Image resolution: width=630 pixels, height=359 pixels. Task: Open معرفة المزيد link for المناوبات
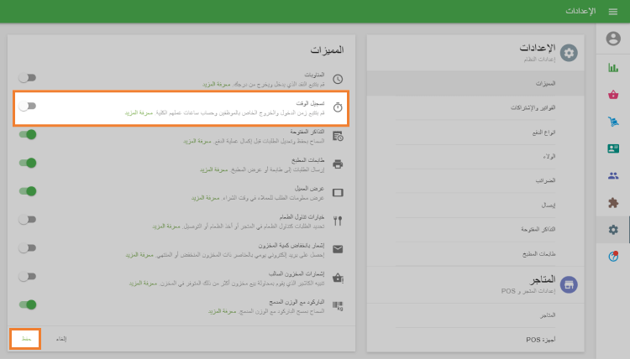[216, 84]
